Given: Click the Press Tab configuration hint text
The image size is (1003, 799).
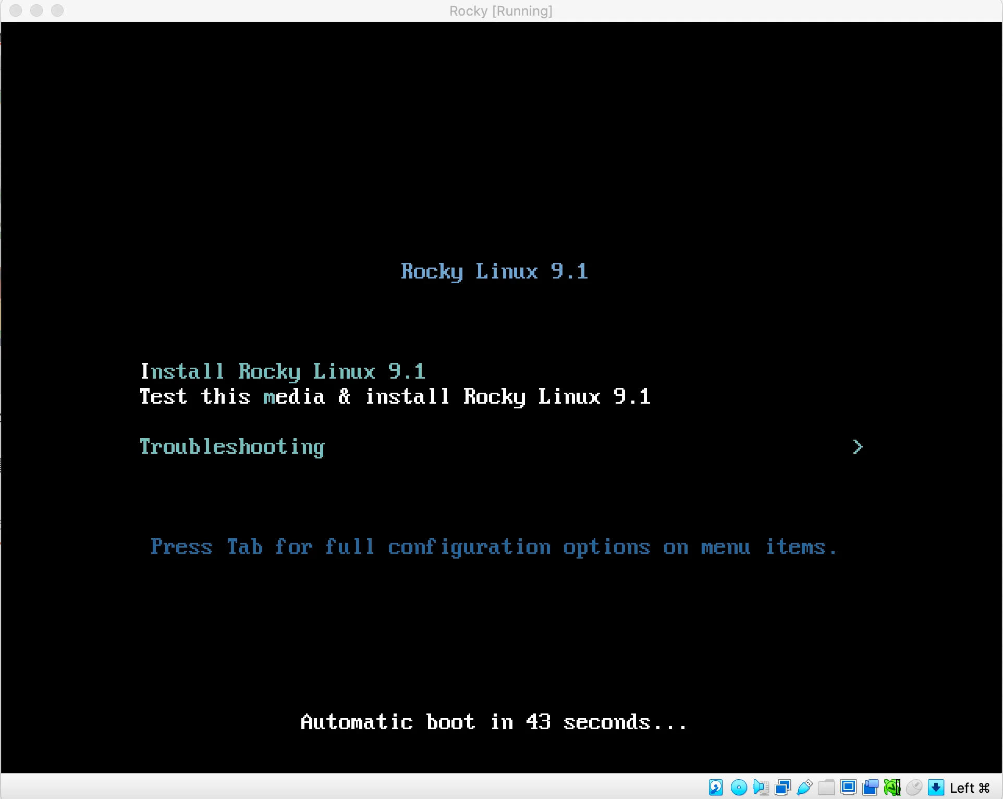Looking at the screenshot, I should tap(493, 547).
